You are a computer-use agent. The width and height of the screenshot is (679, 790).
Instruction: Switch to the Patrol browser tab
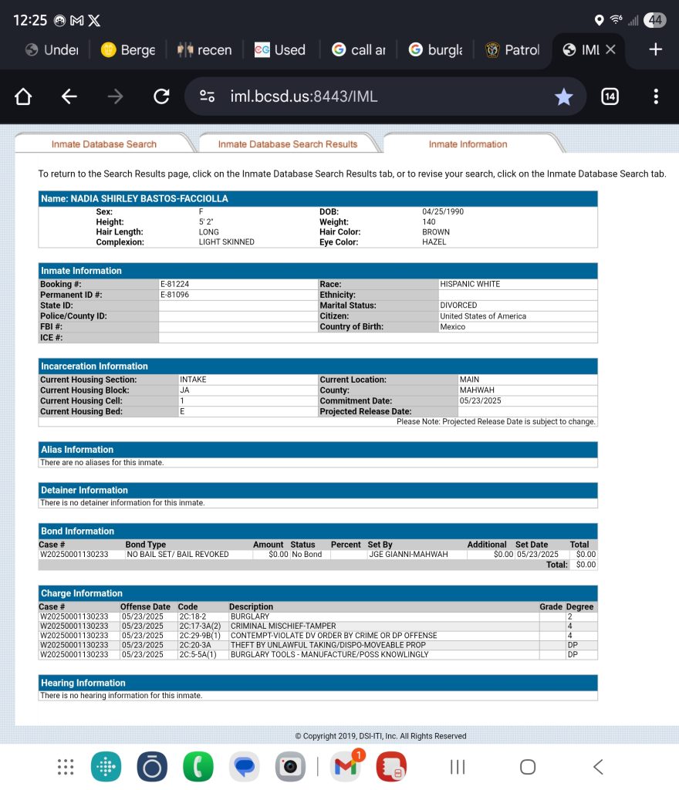(512, 49)
